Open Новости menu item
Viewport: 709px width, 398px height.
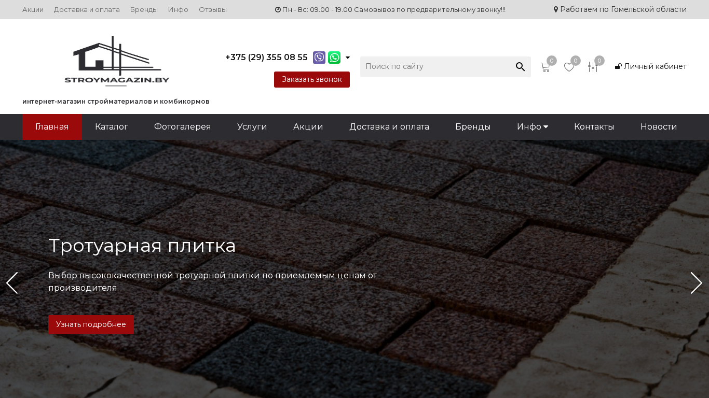[659, 127]
